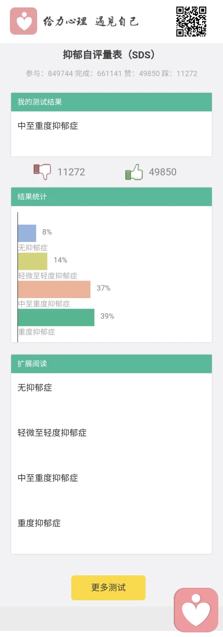Tap the 扩展阅读 section header
223x637 pixels.
[x=111, y=364]
